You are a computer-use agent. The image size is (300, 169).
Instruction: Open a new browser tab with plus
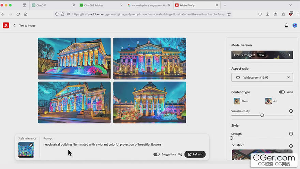tap(225, 5)
